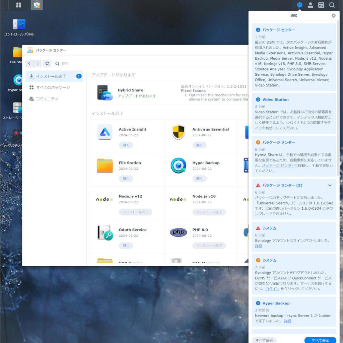Click the Hybrid Share package icon
Image resolution: width=343 pixels, height=343 pixels.
[105, 93]
